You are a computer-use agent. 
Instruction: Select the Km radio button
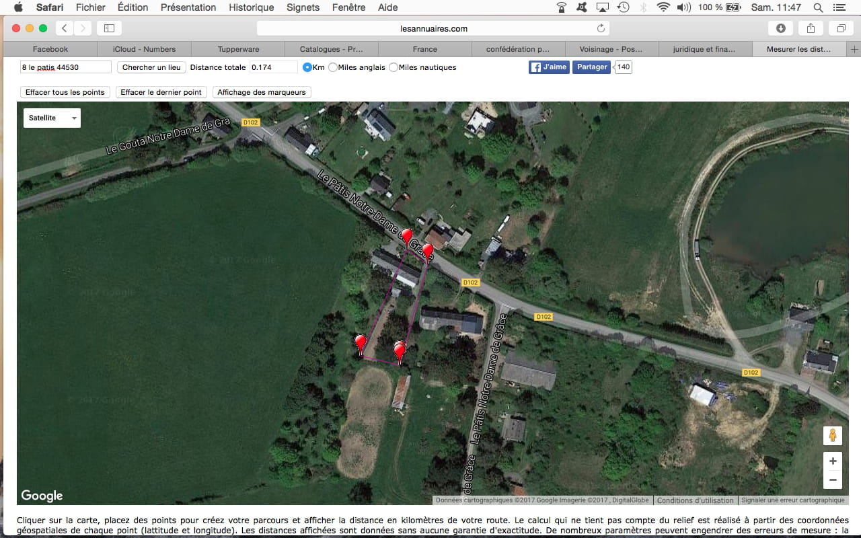click(x=307, y=67)
